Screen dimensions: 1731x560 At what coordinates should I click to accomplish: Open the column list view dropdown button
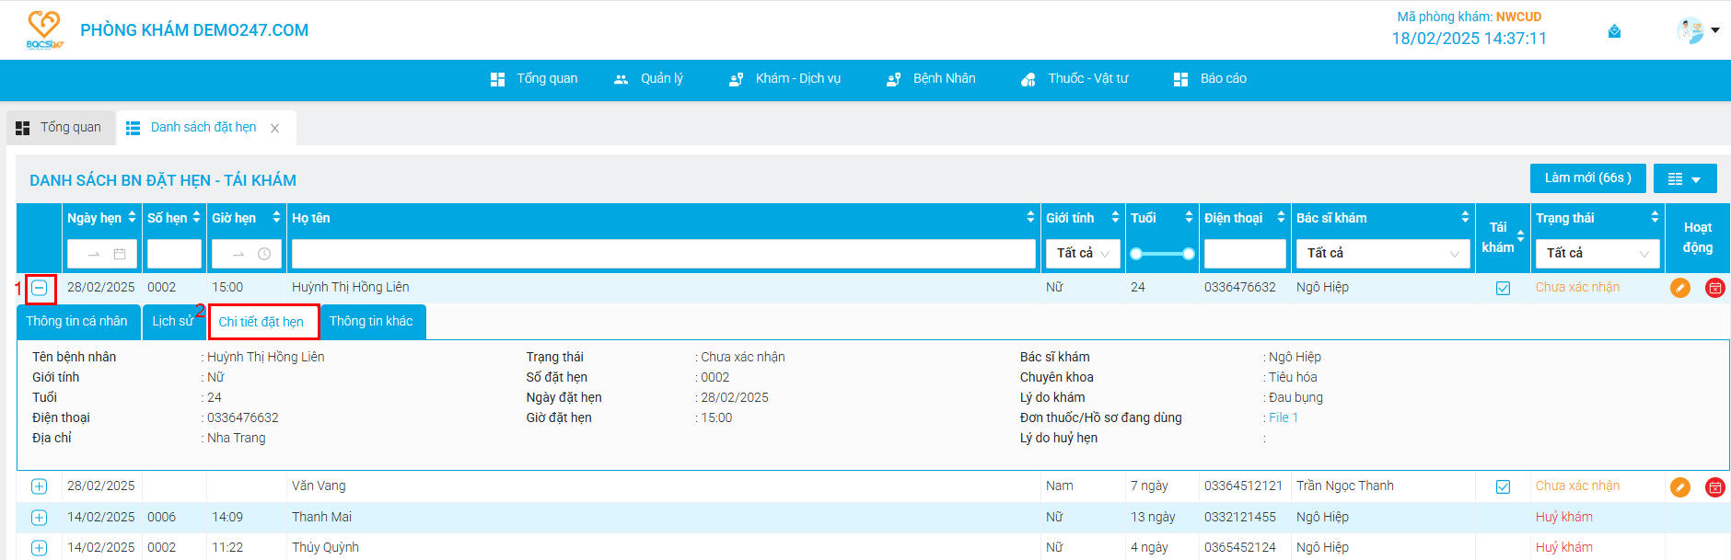pos(1685,178)
